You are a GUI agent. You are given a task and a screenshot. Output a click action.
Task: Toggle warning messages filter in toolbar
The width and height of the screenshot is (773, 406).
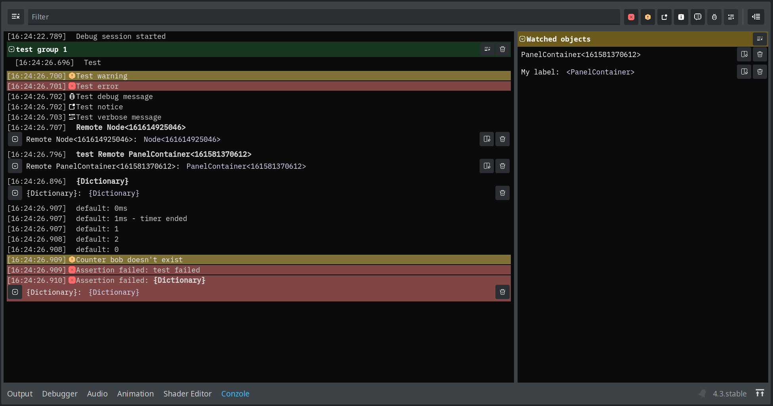click(x=648, y=17)
